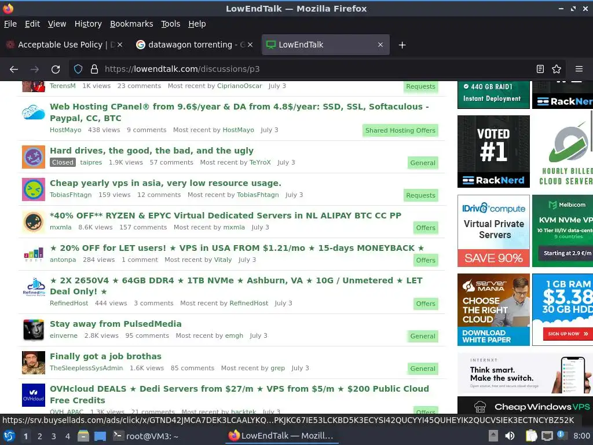Go back to the previous page
Viewport: 593px width, 445px height.
14,70
